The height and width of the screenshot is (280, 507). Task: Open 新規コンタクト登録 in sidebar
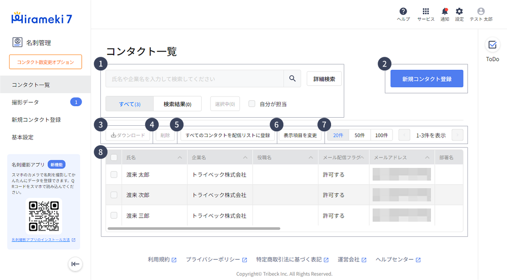(x=45, y=120)
